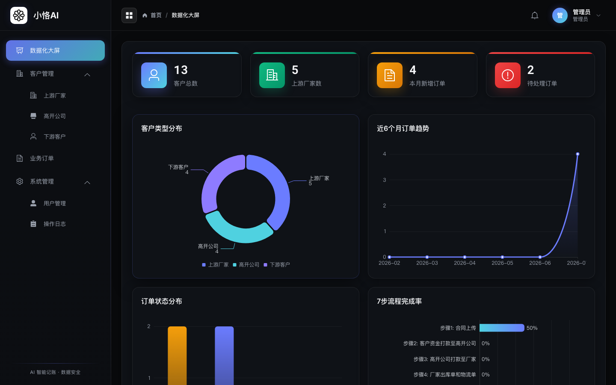616x385 pixels.
Task: Open the 用户管理 menu entry
Action: 55,203
